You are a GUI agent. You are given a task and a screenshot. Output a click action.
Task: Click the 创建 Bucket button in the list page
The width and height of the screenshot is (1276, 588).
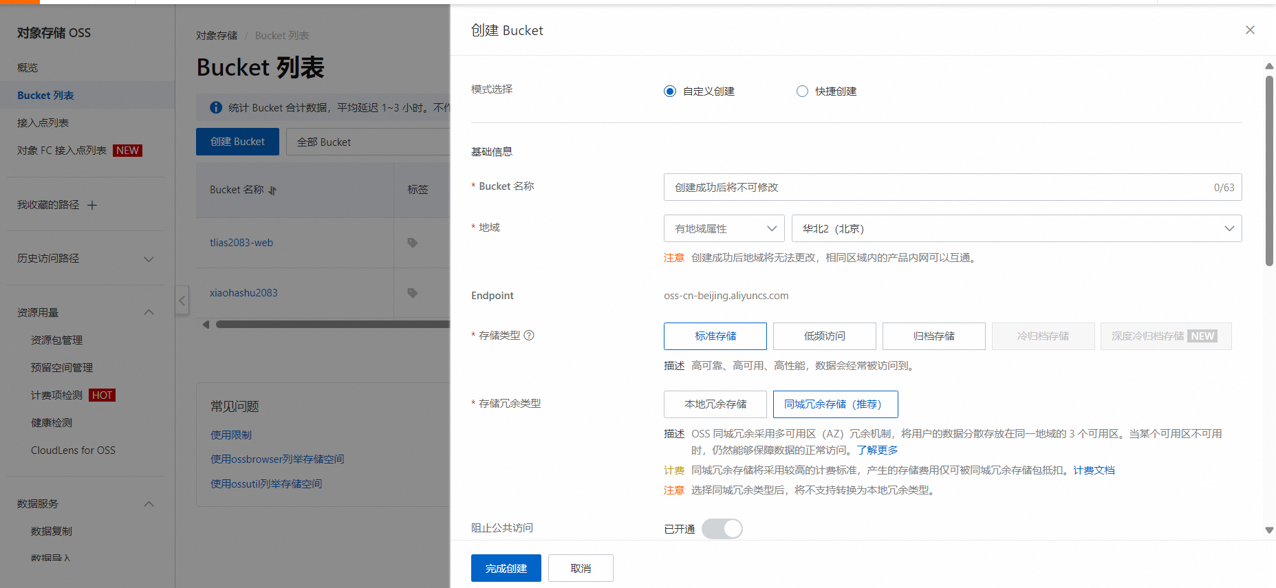tap(237, 142)
